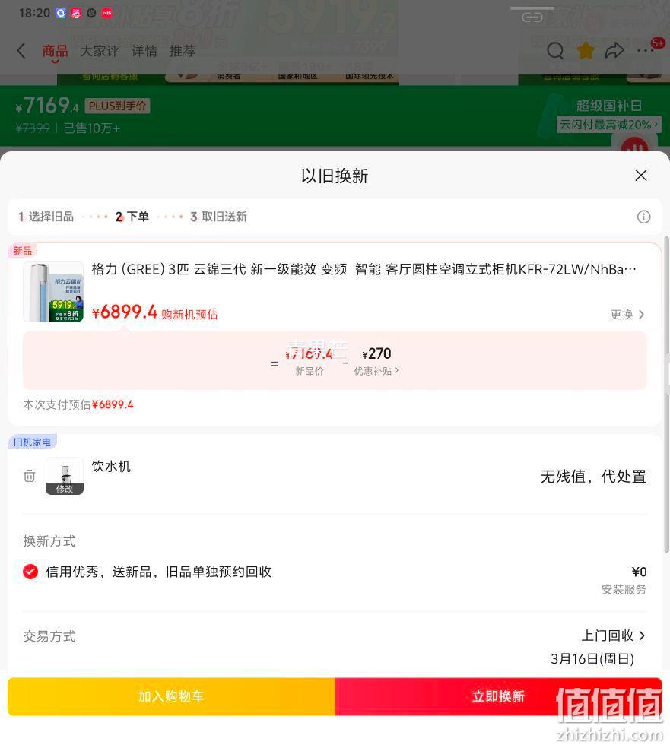Click the 交易方式 label

pyautogui.click(x=49, y=636)
